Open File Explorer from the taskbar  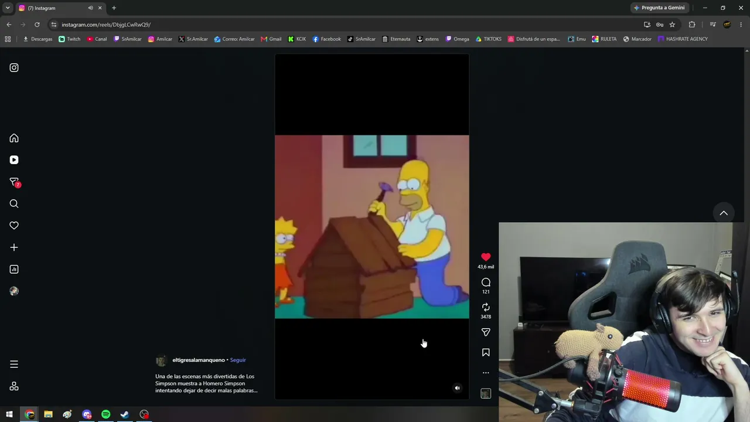(x=48, y=414)
